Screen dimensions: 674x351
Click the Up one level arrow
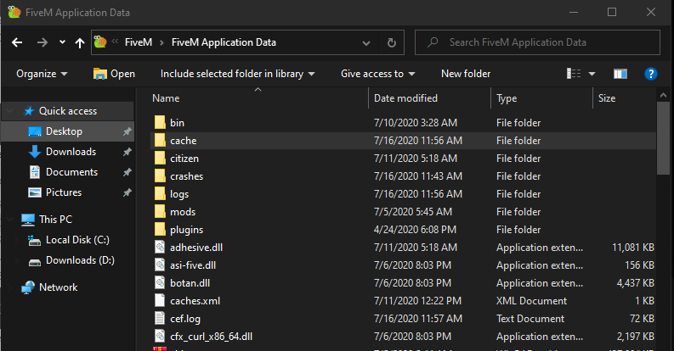click(80, 42)
